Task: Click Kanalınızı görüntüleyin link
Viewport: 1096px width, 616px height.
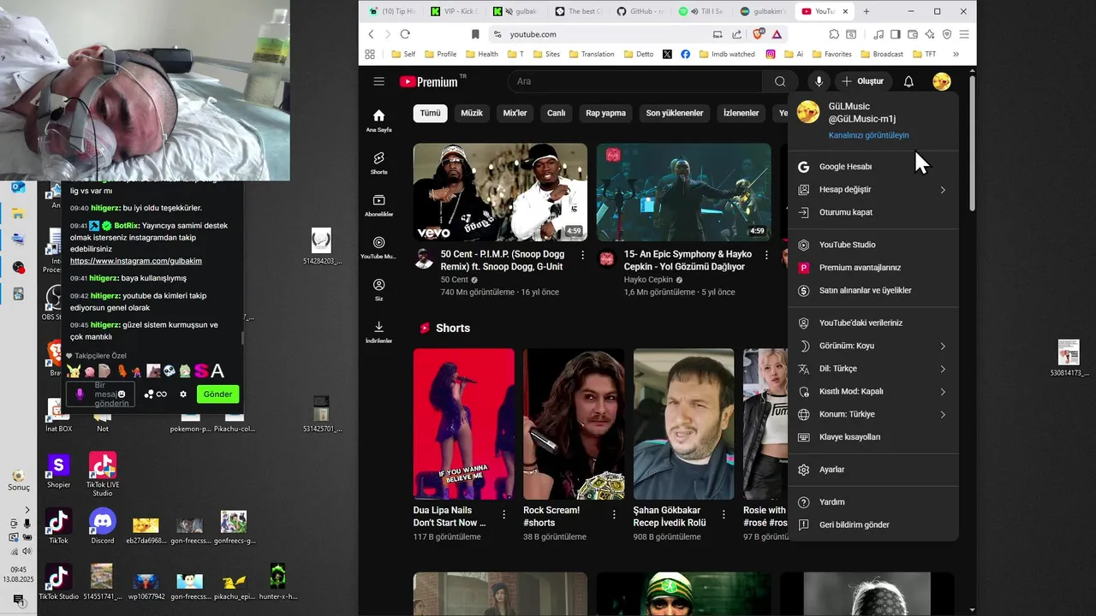Action: click(x=868, y=135)
